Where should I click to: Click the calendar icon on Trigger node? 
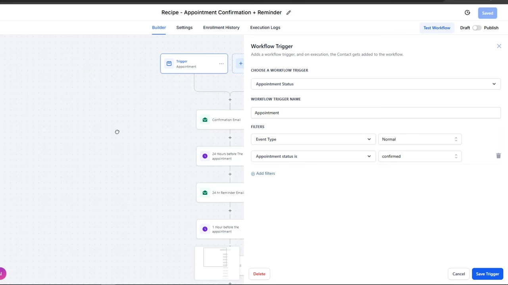pos(169,63)
